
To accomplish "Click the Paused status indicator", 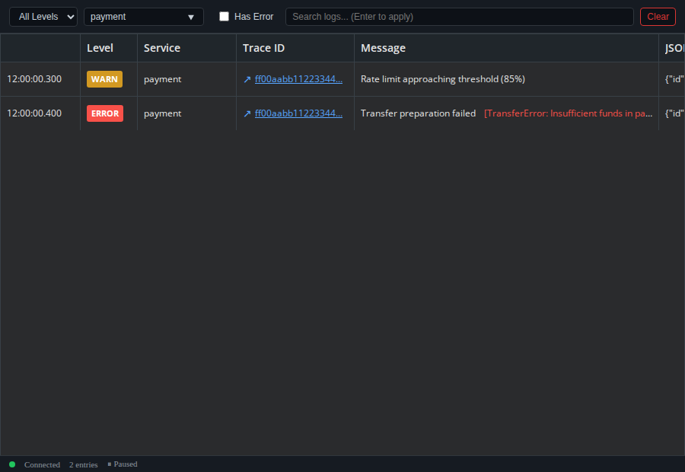I will coord(123,464).
